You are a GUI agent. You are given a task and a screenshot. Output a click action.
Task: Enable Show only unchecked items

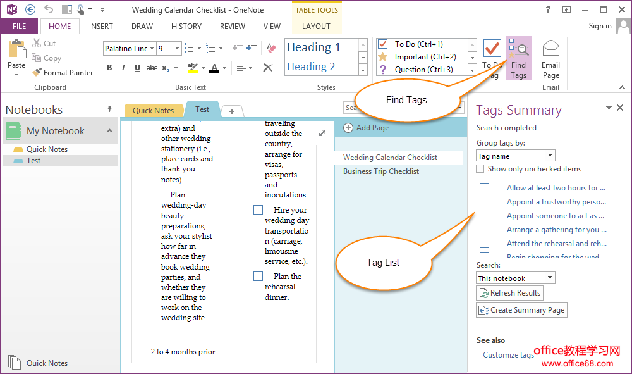pos(480,169)
